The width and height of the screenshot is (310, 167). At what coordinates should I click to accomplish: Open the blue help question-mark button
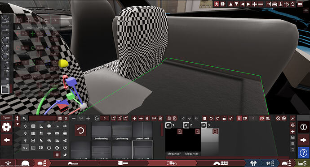(x=303, y=153)
